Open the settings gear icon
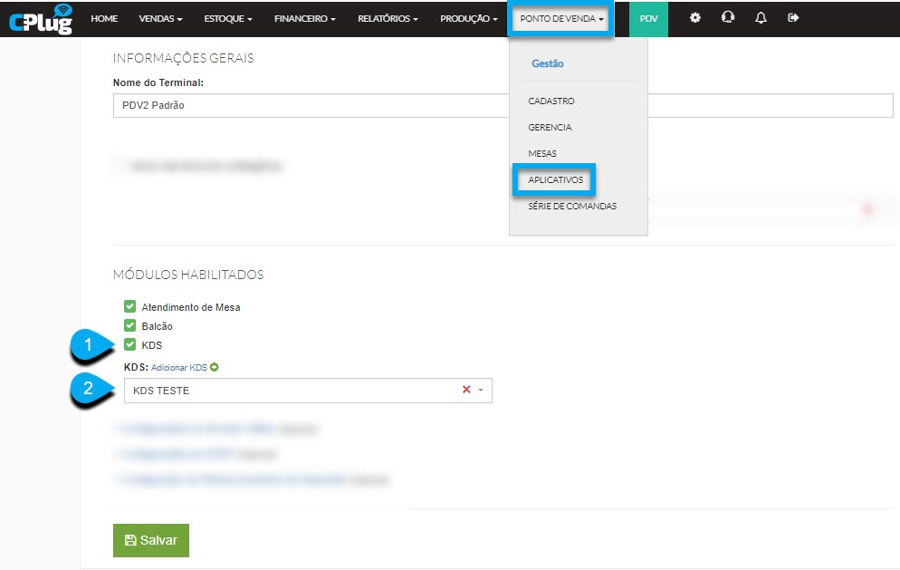This screenshot has width=900, height=570. pyautogui.click(x=695, y=18)
